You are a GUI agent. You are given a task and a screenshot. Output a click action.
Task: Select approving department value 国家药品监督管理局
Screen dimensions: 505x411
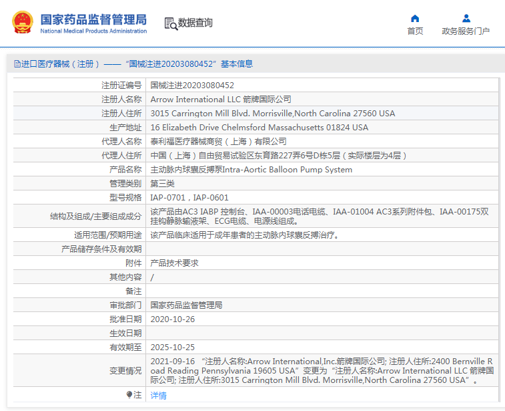[x=186, y=305]
